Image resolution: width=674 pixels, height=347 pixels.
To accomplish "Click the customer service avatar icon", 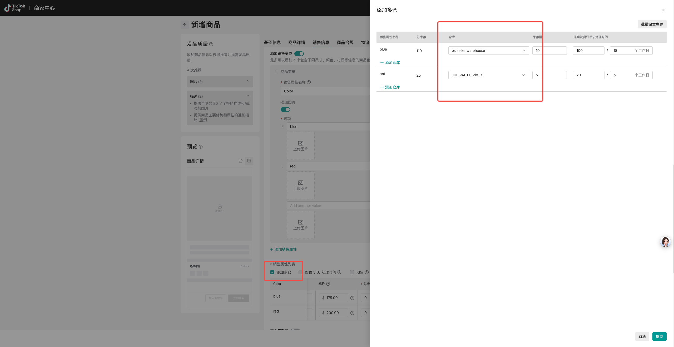I will (665, 242).
